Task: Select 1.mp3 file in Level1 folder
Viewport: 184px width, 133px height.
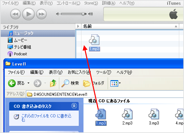Action: pyautogui.click(x=101, y=117)
